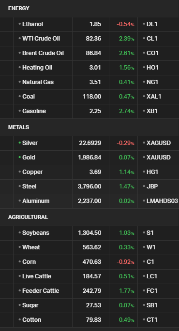This screenshot has width=179, height=331.
Task: Click the METALS section header
Action: coord(18,127)
